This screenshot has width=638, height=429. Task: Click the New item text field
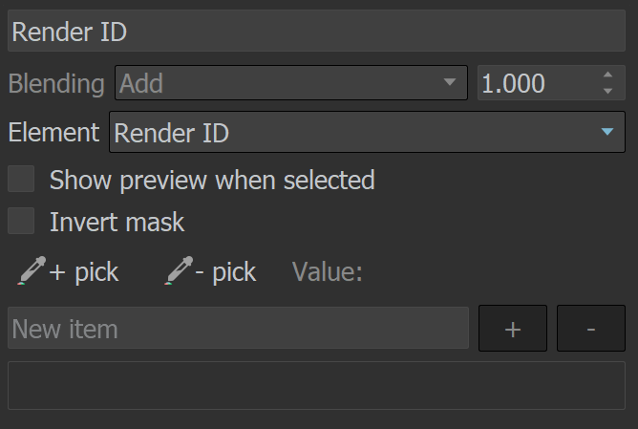239,328
